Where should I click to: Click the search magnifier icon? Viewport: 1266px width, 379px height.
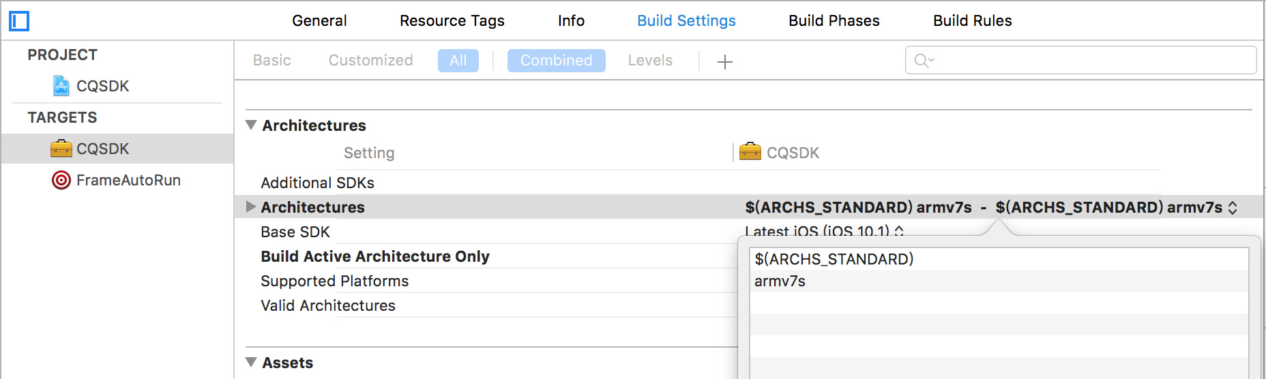[924, 61]
